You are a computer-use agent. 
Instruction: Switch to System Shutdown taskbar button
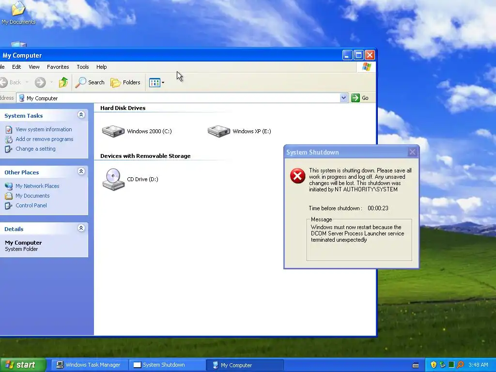pos(167,365)
